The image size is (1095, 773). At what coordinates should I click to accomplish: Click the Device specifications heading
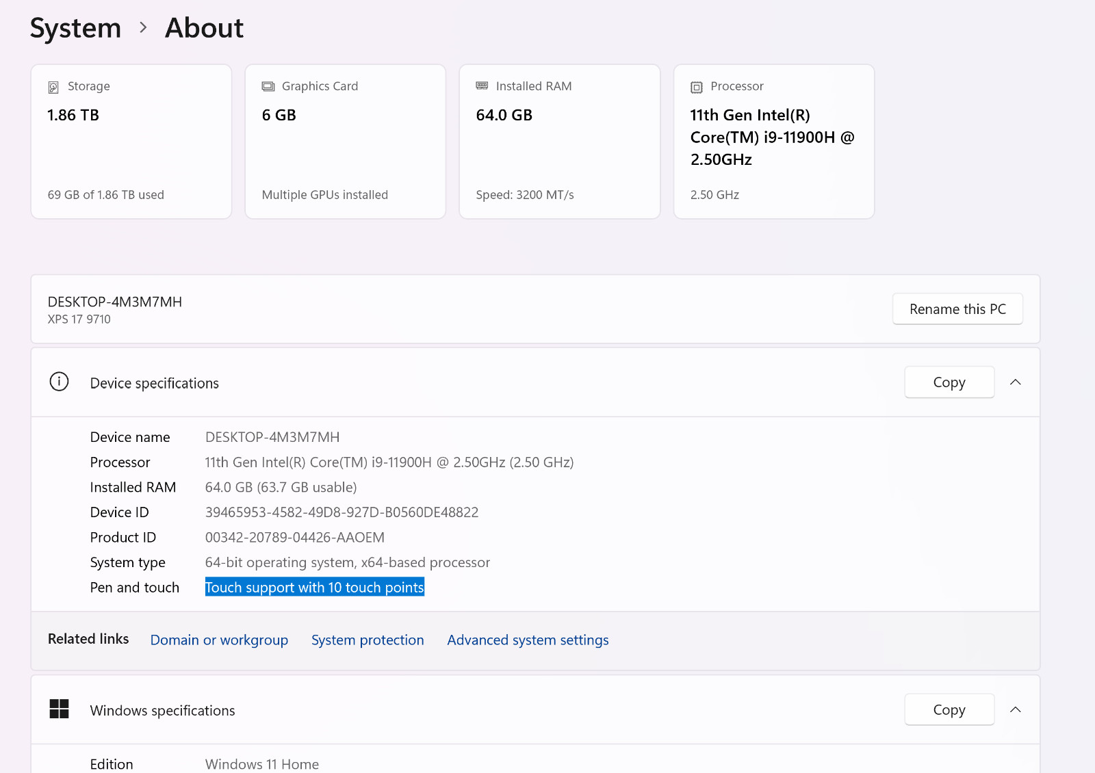pos(155,383)
